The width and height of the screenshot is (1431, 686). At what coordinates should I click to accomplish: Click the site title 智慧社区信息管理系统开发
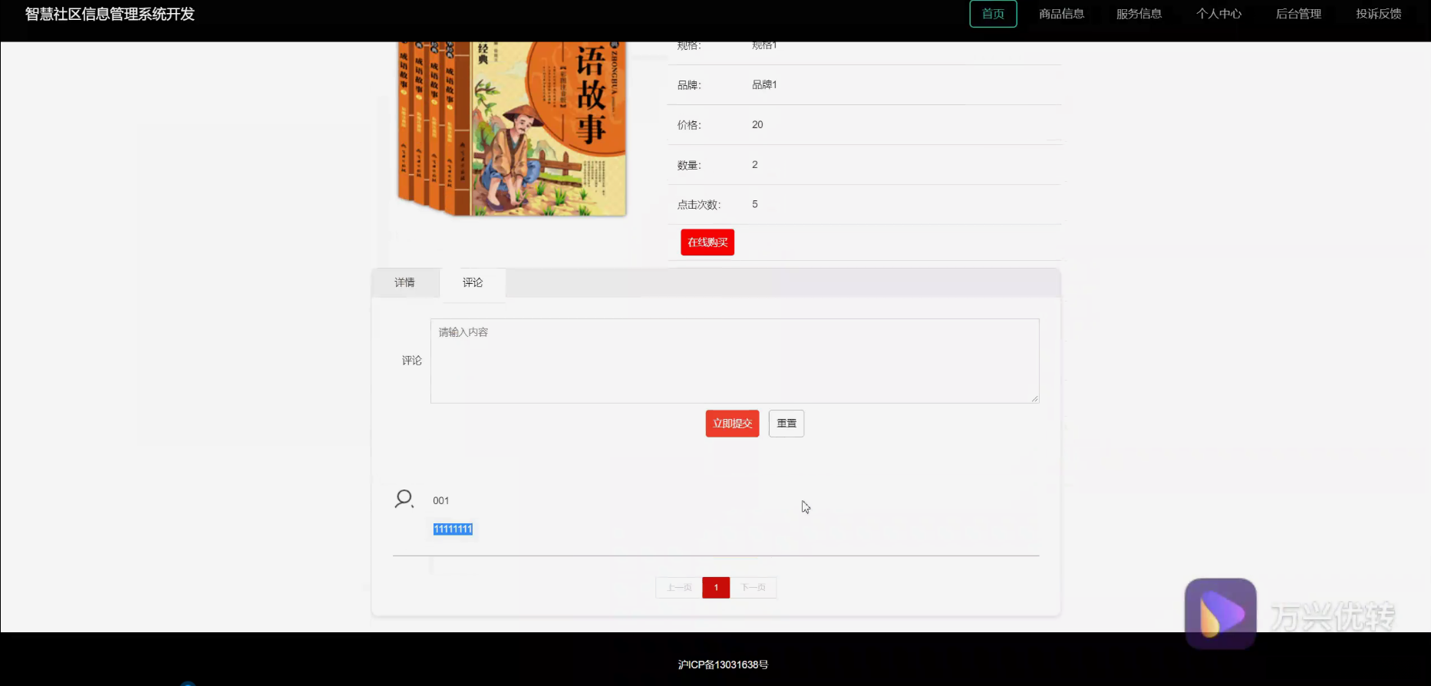[110, 14]
